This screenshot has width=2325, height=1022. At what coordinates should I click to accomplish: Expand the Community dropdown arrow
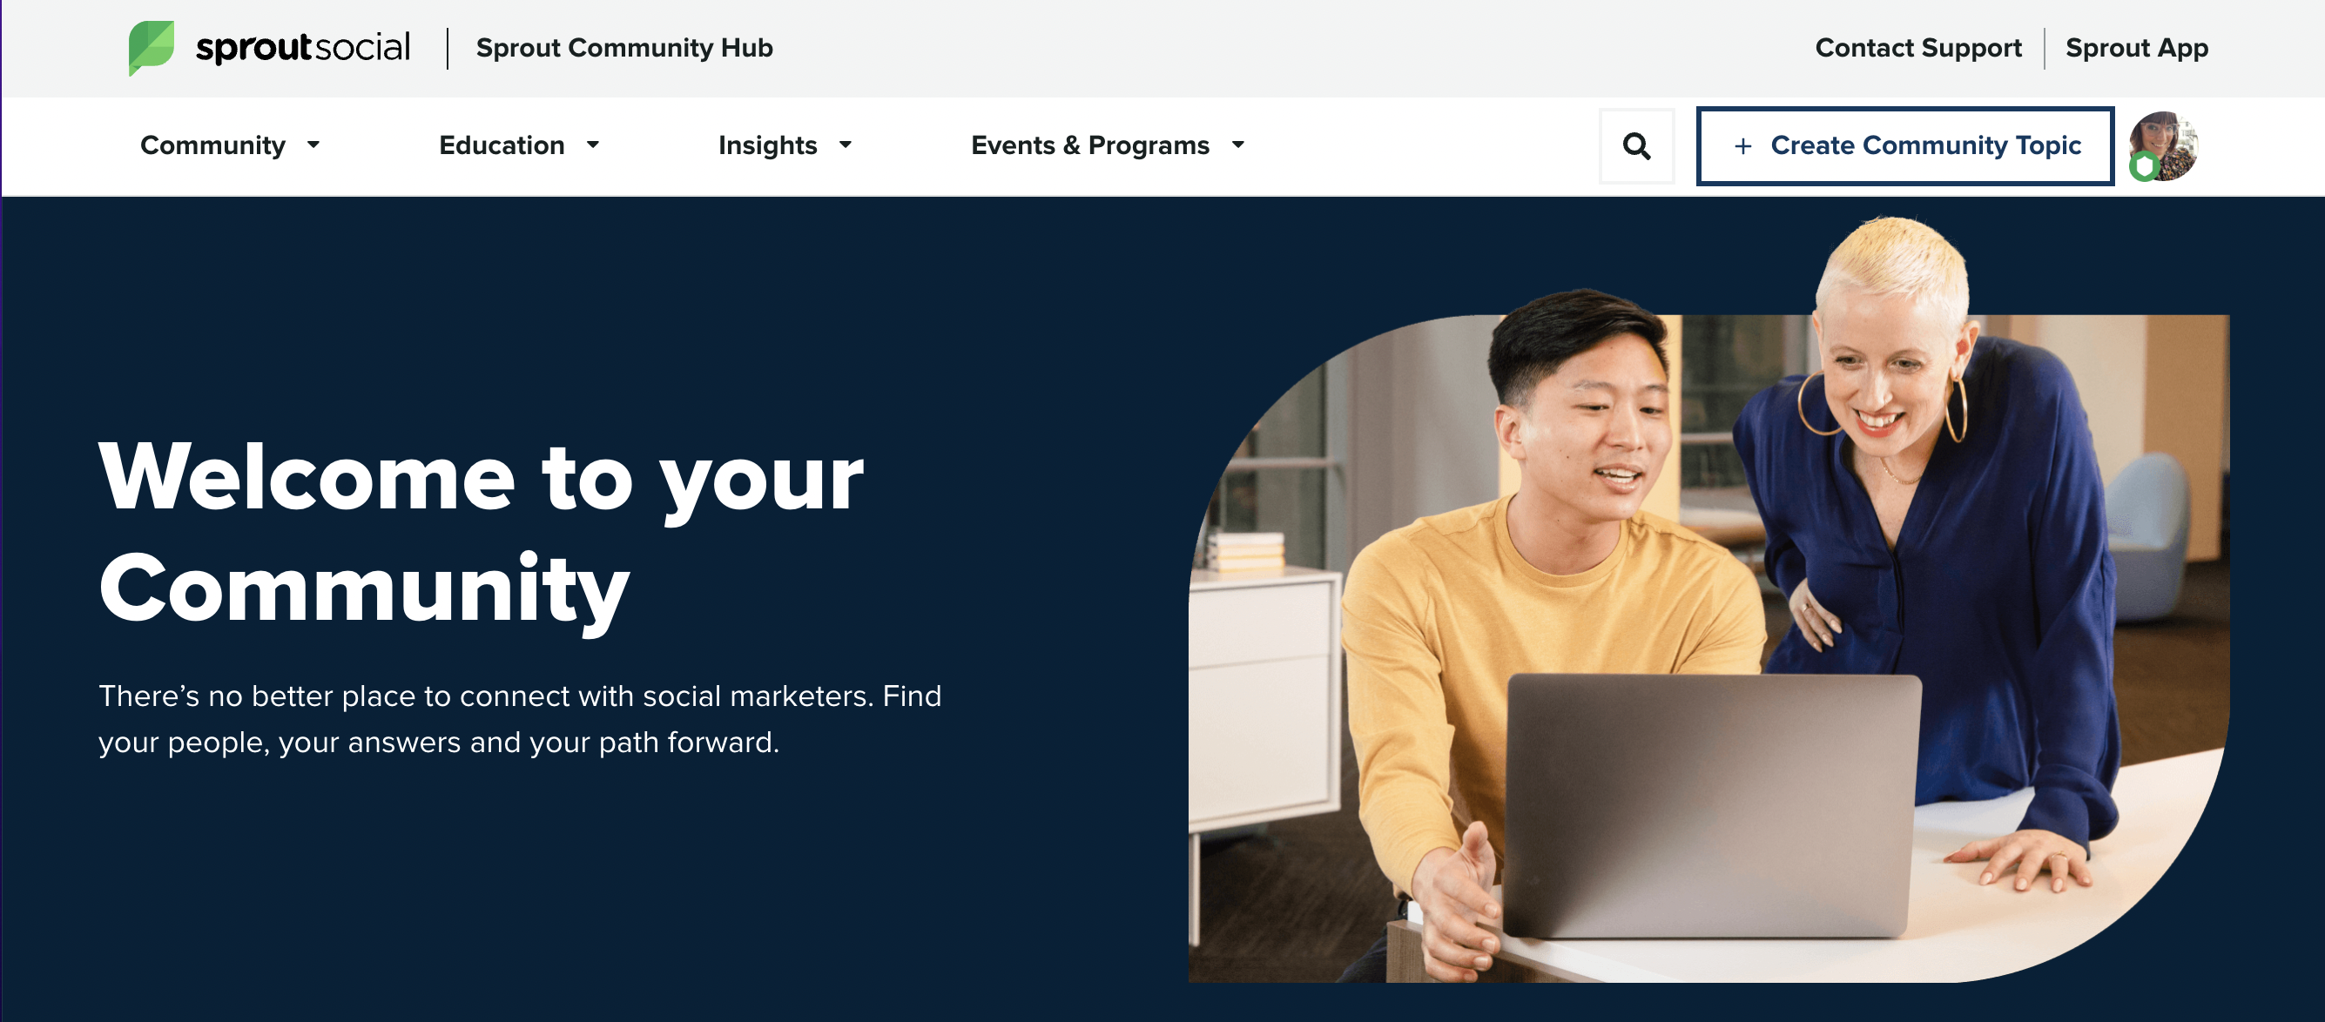(313, 145)
